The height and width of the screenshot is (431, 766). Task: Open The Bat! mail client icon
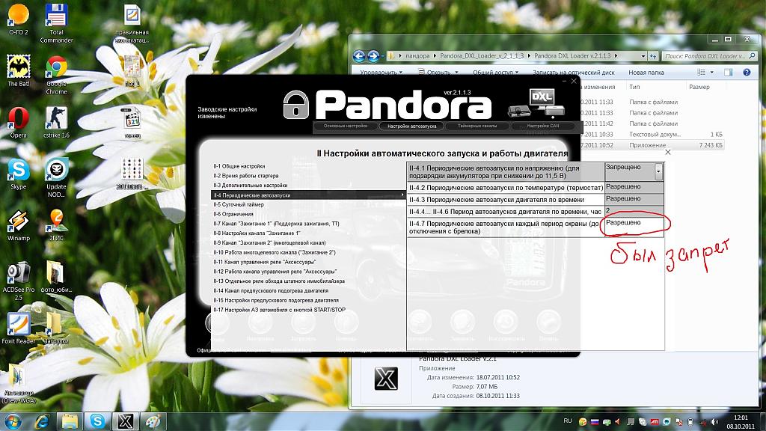point(18,68)
